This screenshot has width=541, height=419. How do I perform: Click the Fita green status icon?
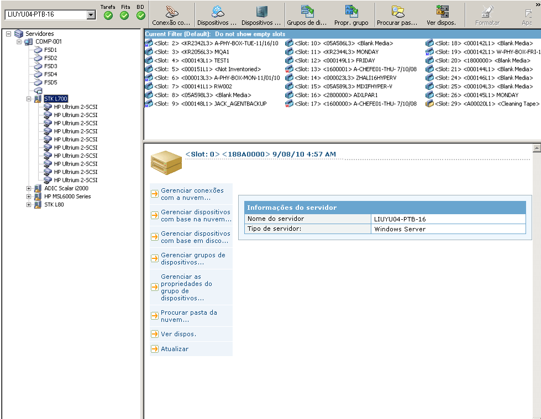point(124,15)
